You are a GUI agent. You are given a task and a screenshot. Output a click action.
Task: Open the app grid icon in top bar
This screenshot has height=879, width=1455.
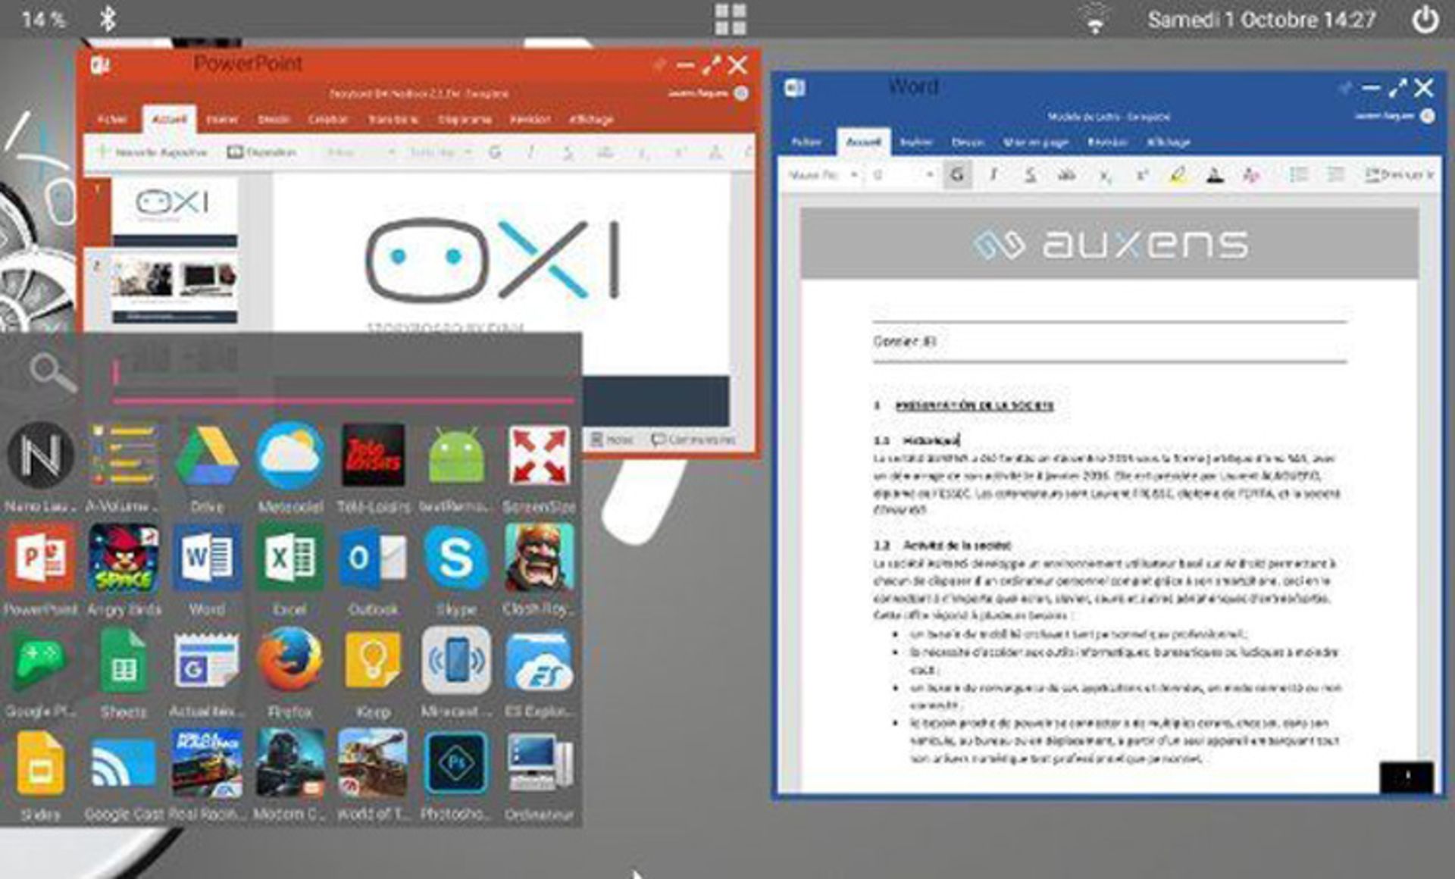tap(731, 20)
